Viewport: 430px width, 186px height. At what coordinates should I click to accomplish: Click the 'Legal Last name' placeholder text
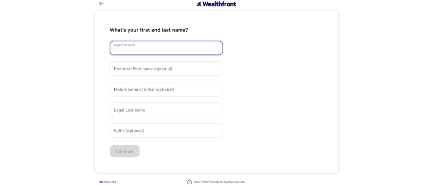point(129,110)
